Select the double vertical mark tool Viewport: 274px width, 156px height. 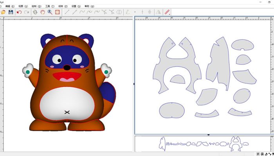[150, 12]
